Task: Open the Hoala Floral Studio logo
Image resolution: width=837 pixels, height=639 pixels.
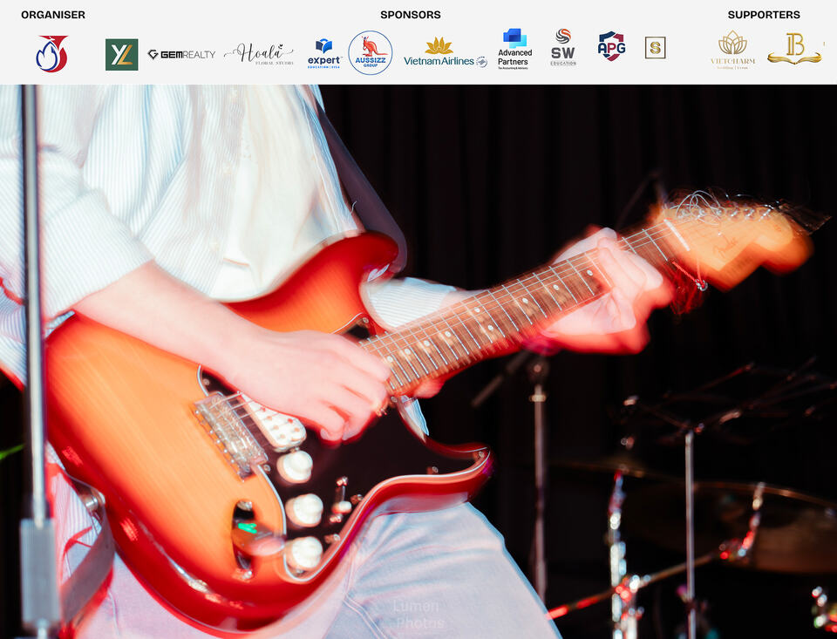Action: [x=259, y=54]
